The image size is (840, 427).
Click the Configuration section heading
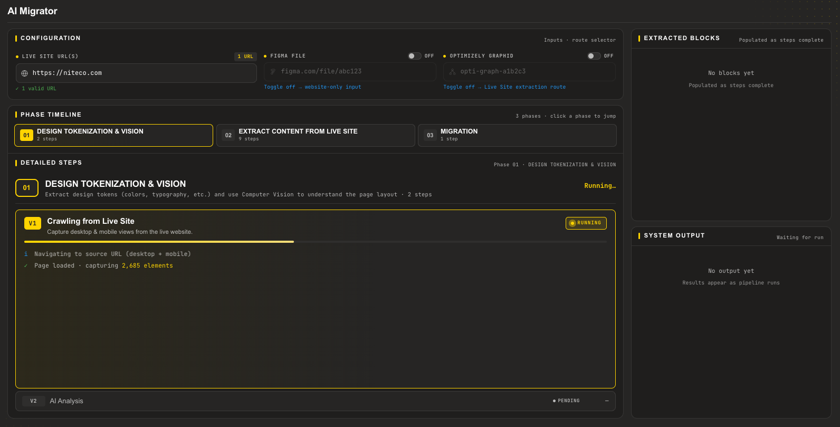(x=51, y=38)
